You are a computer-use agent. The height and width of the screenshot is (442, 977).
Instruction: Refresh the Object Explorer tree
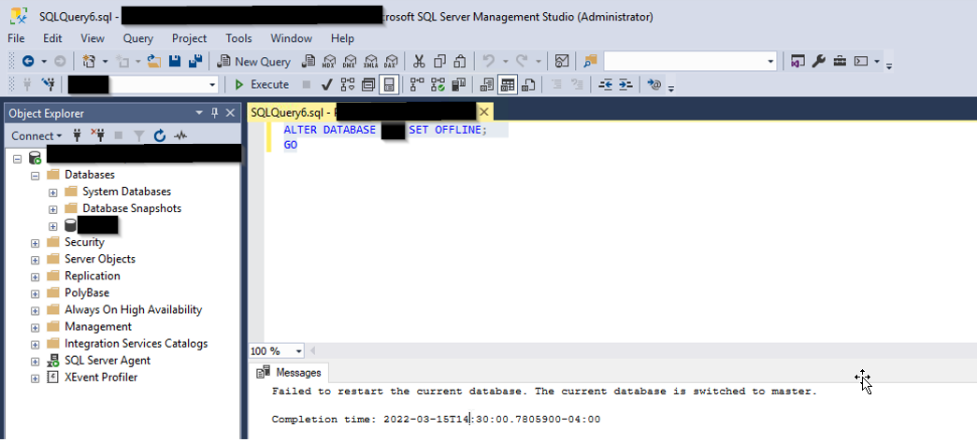(x=160, y=135)
